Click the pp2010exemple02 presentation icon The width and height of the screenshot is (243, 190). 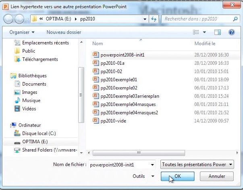[x=96, y=88]
